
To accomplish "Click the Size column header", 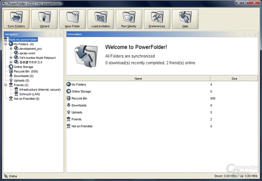I will (x=234, y=78).
